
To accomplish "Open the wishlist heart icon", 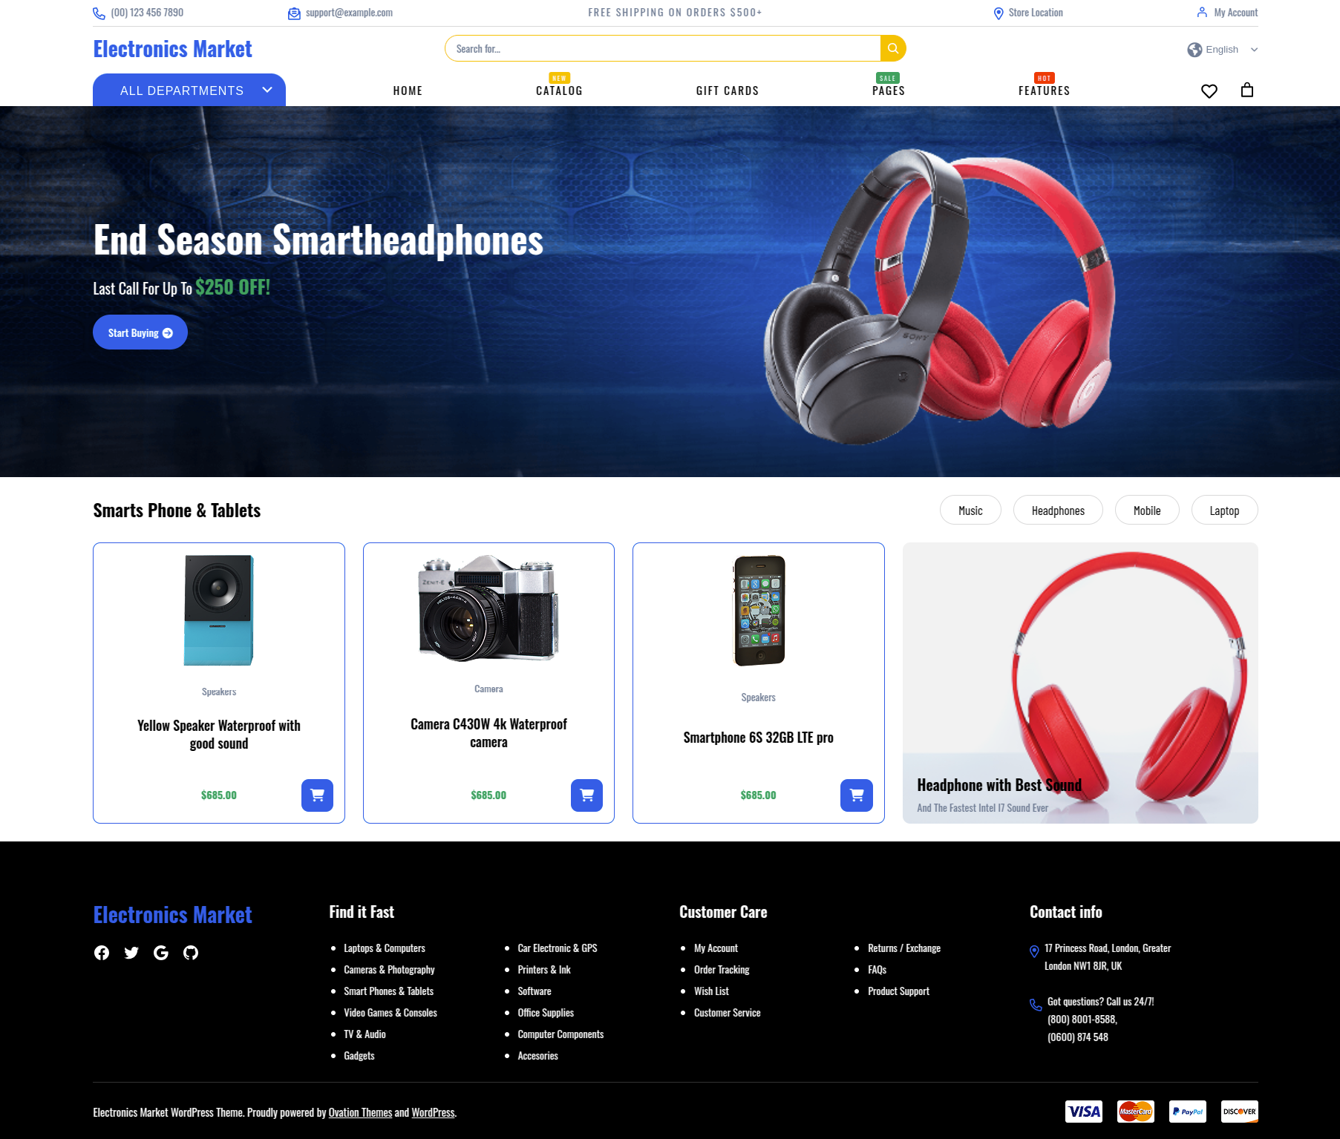I will 1209,91.
